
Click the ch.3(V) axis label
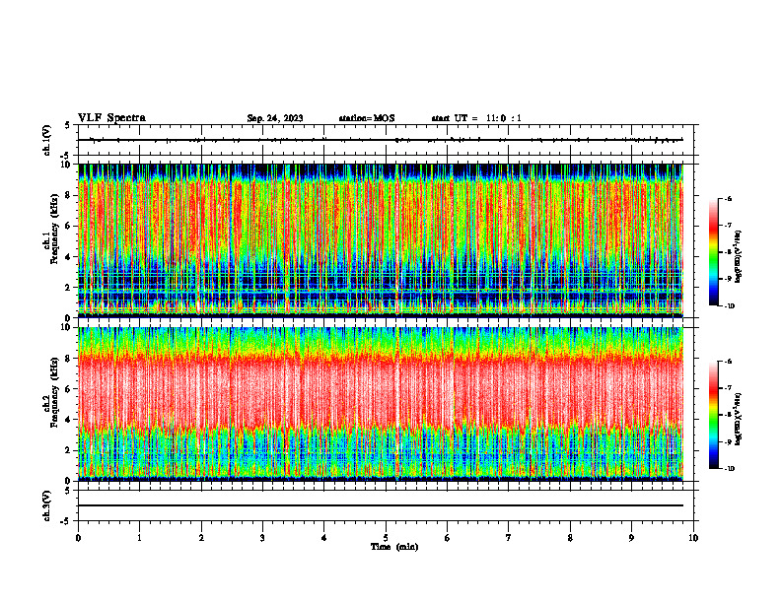tap(47, 505)
